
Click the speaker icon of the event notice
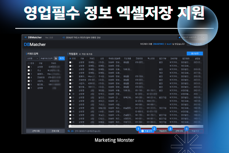pyautogui.click(x=64, y=37)
